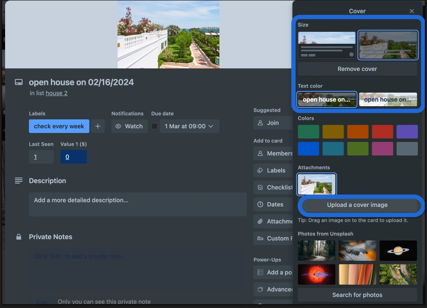The width and height of the screenshot is (427, 308).
Task: Pick the green cover color
Action: [308, 132]
